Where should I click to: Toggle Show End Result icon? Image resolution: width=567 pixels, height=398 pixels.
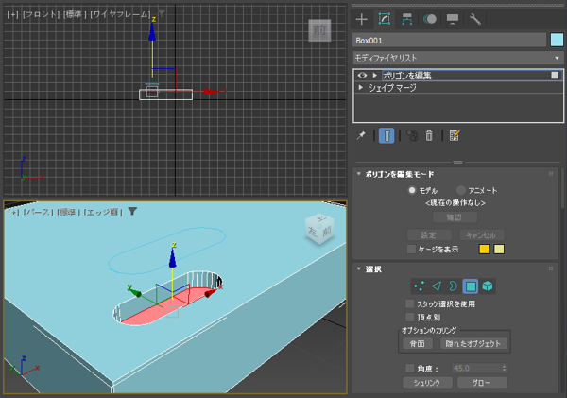(x=387, y=136)
